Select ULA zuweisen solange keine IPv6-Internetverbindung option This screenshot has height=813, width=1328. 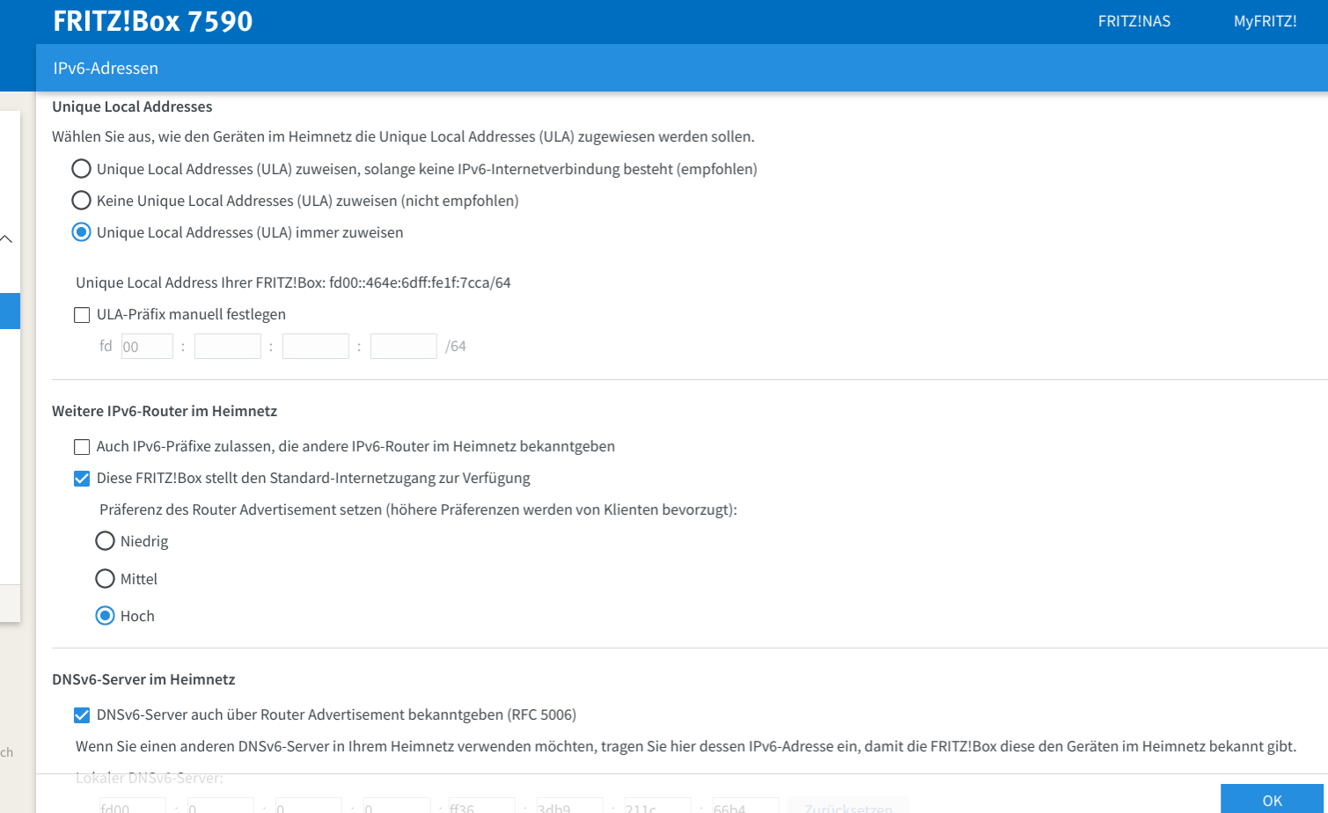[x=81, y=169]
